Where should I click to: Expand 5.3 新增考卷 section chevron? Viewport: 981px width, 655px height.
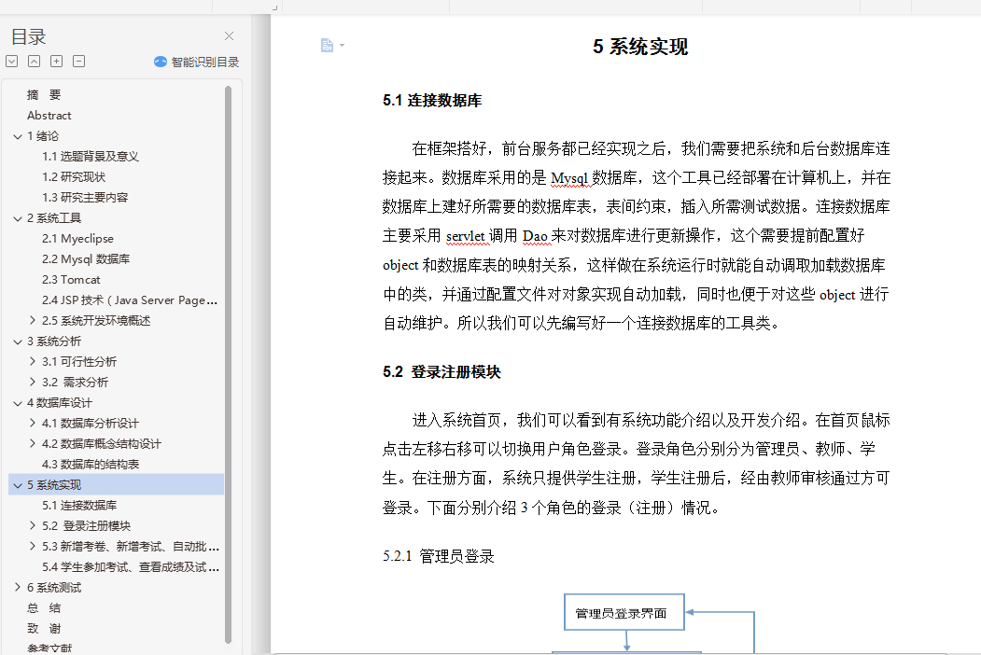(x=33, y=546)
